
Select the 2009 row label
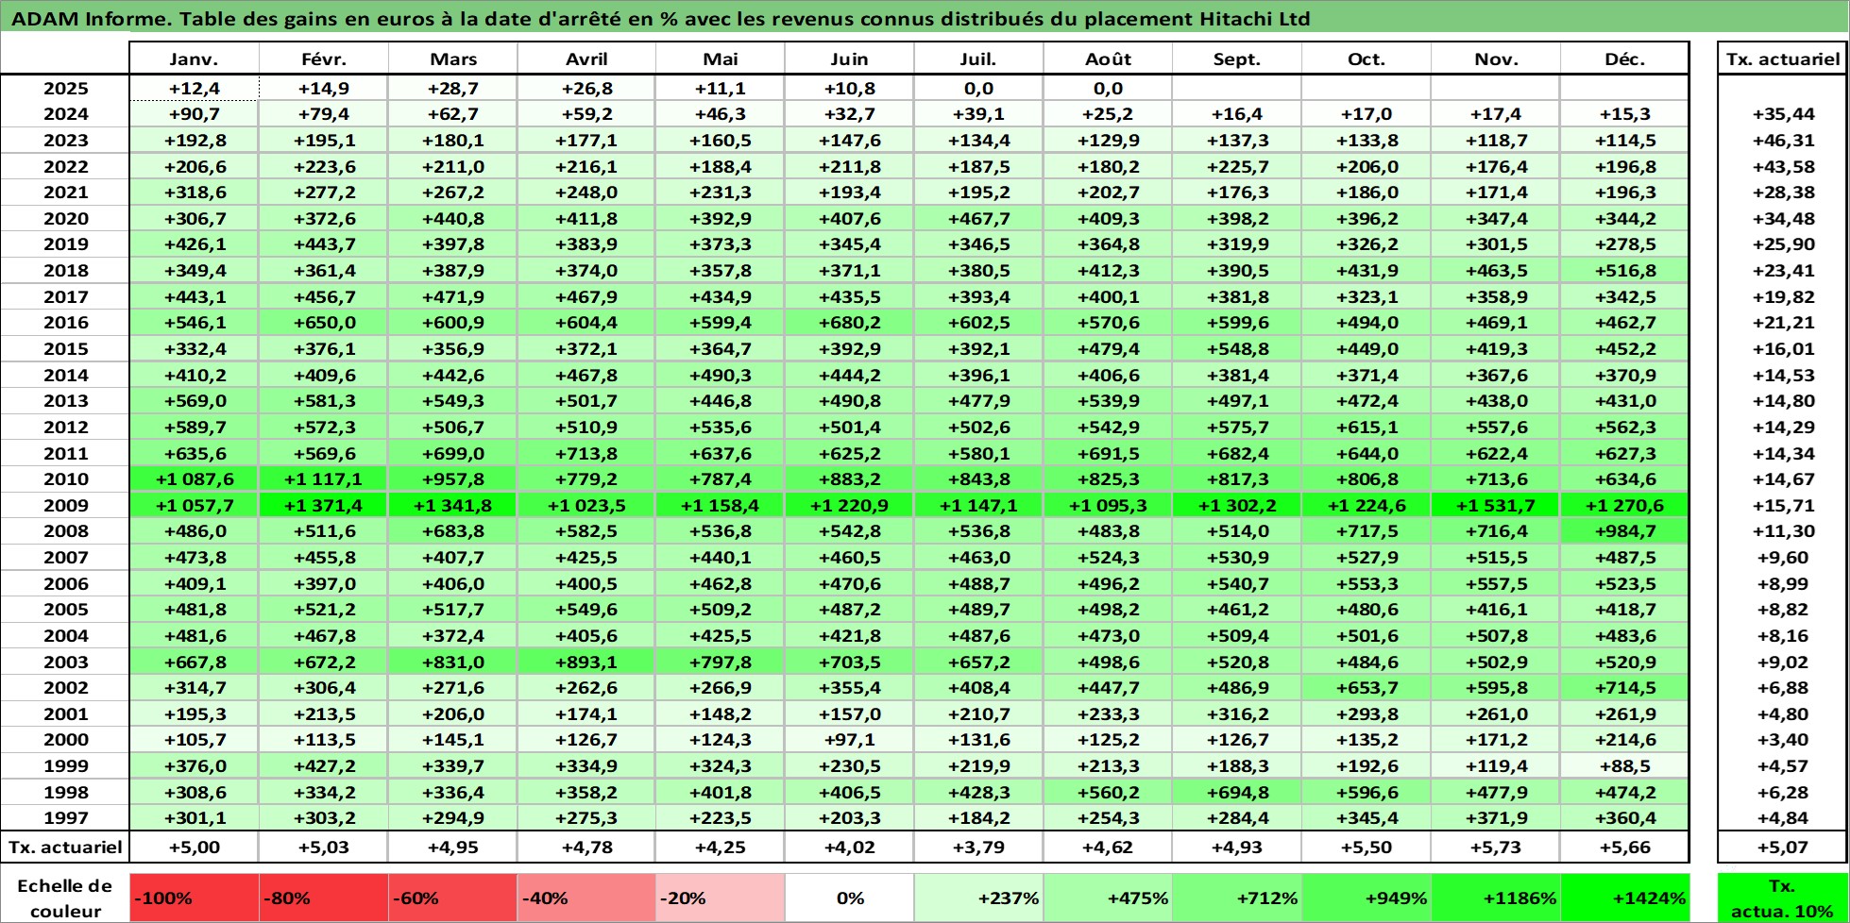coord(65,506)
